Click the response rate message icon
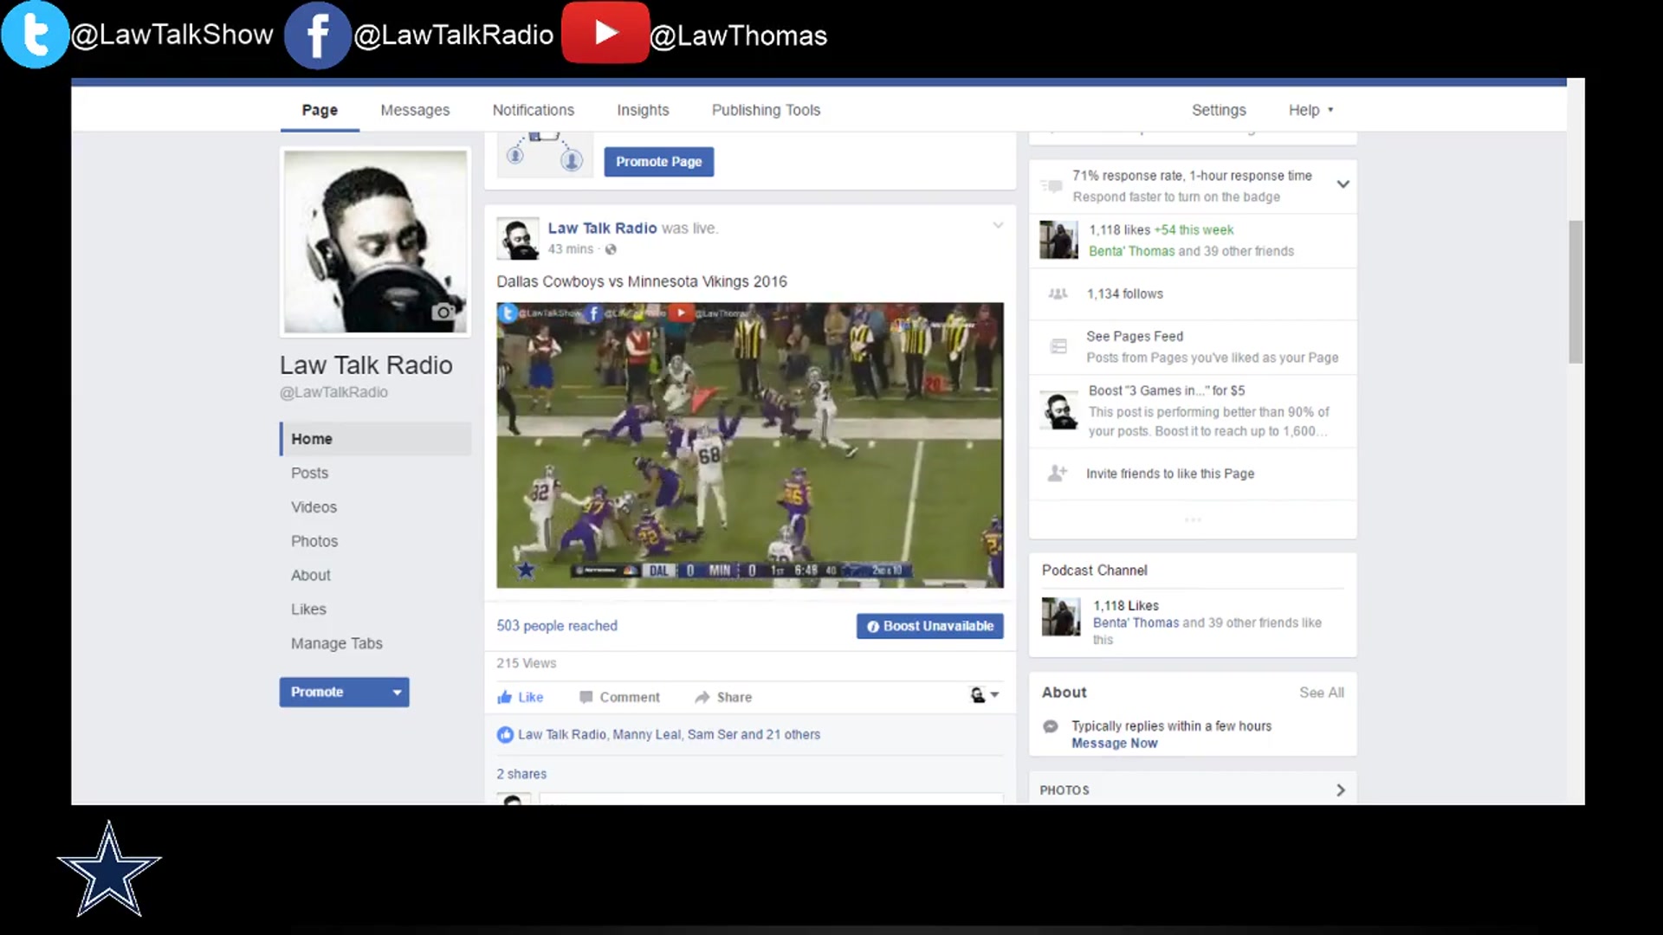Viewport: 1663px width, 935px height. click(x=1052, y=185)
